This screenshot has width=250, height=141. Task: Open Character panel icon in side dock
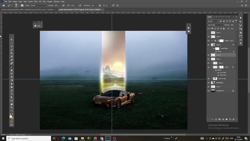[x=241, y=40]
